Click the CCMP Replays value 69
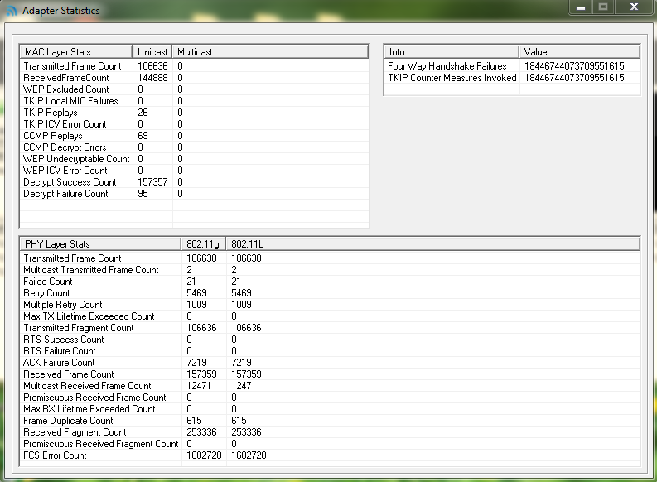657x482 pixels. coord(143,136)
